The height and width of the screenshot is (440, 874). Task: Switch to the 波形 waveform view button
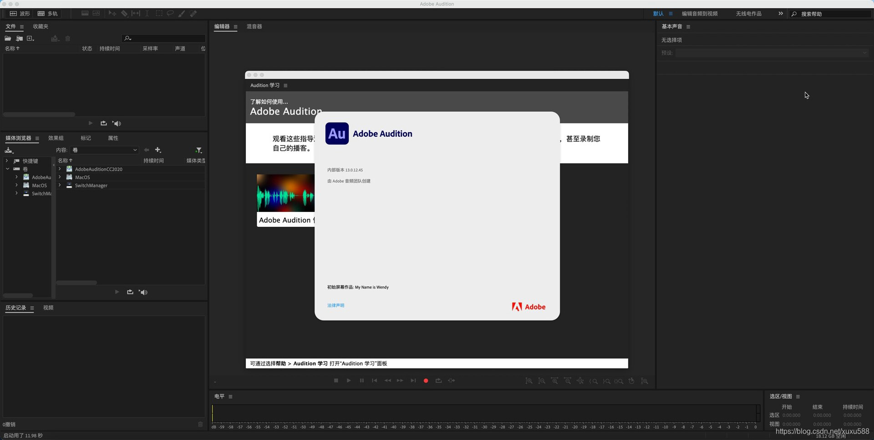20,14
